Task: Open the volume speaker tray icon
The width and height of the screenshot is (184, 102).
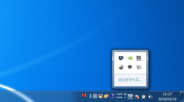Action: (150, 97)
